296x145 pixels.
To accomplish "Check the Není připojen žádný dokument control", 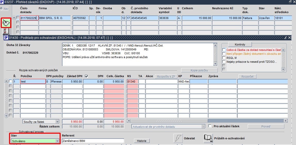I will click(224, 54).
